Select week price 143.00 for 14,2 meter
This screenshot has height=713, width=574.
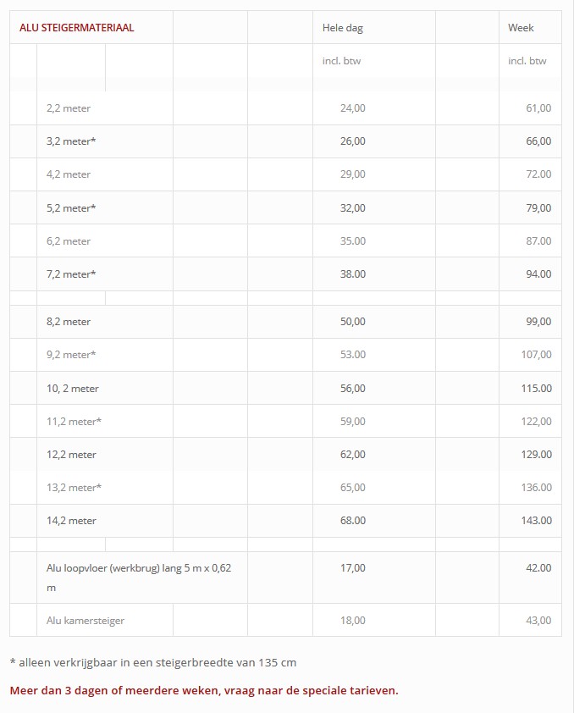coord(536,521)
